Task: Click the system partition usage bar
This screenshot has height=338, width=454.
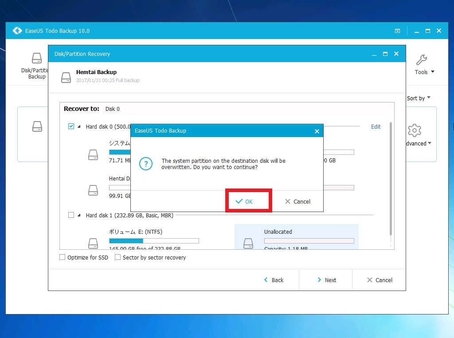Action: pyautogui.click(x=120, y=152)
